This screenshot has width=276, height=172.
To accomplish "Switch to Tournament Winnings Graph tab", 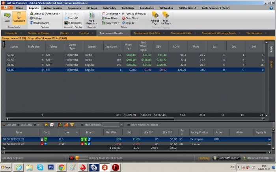I will [218, 33].
